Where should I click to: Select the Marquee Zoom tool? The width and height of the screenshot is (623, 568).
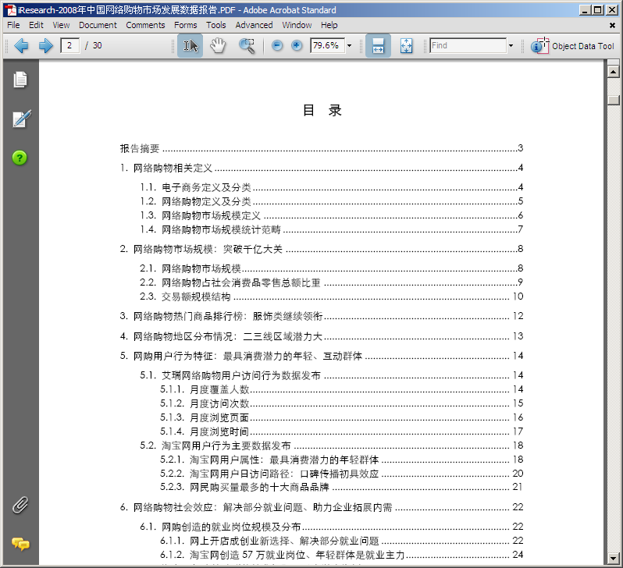point(247,46)
